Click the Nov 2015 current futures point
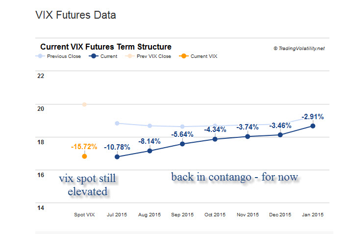The height and width of the screenshot is (234, 351). pyautogui.click(x=248, y=136)
